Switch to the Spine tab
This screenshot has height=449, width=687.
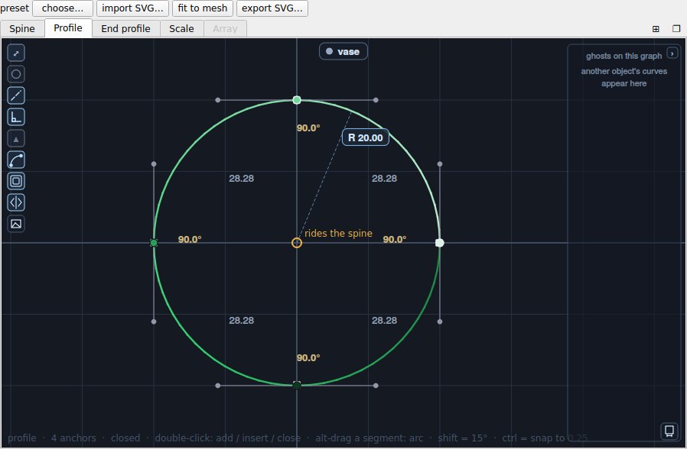[x=22, y=29]
